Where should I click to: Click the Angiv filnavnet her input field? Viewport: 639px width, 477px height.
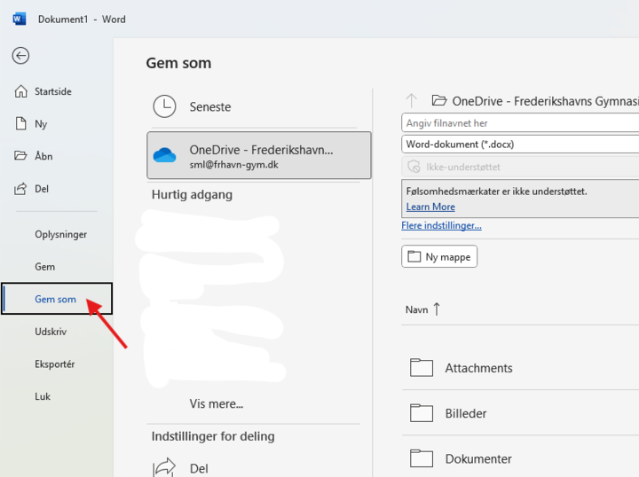520,123
